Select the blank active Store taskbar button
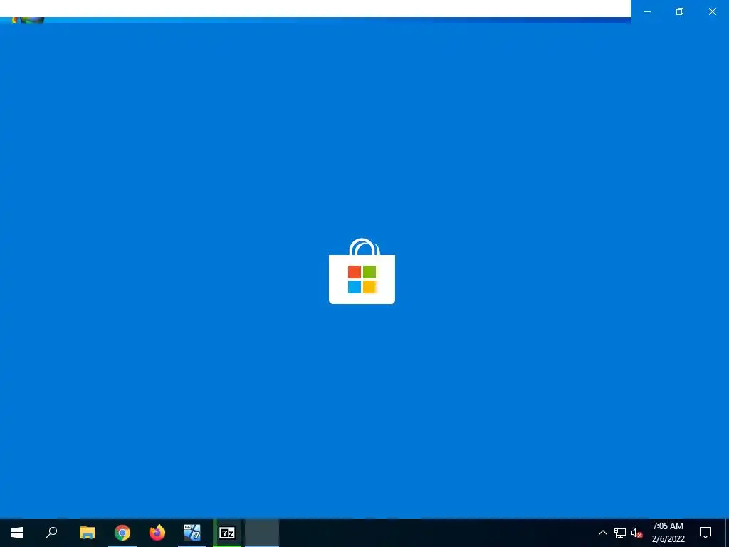729x547 pixels. pyautogui.click(x=262, y=533)
